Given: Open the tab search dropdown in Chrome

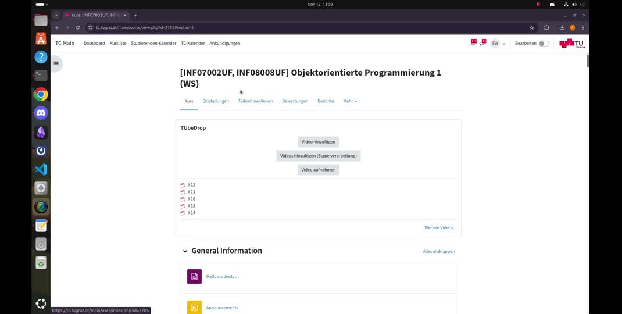Looking at the screenshot, I should click(56, 15).
